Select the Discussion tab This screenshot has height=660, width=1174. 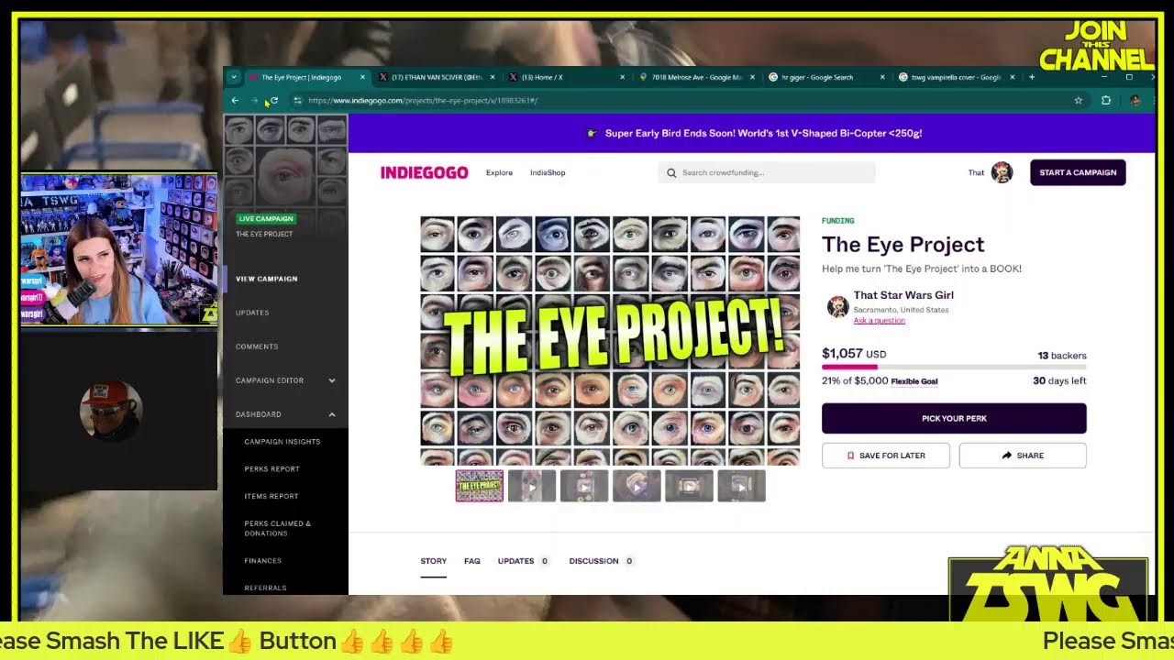[x=593, y=561]
